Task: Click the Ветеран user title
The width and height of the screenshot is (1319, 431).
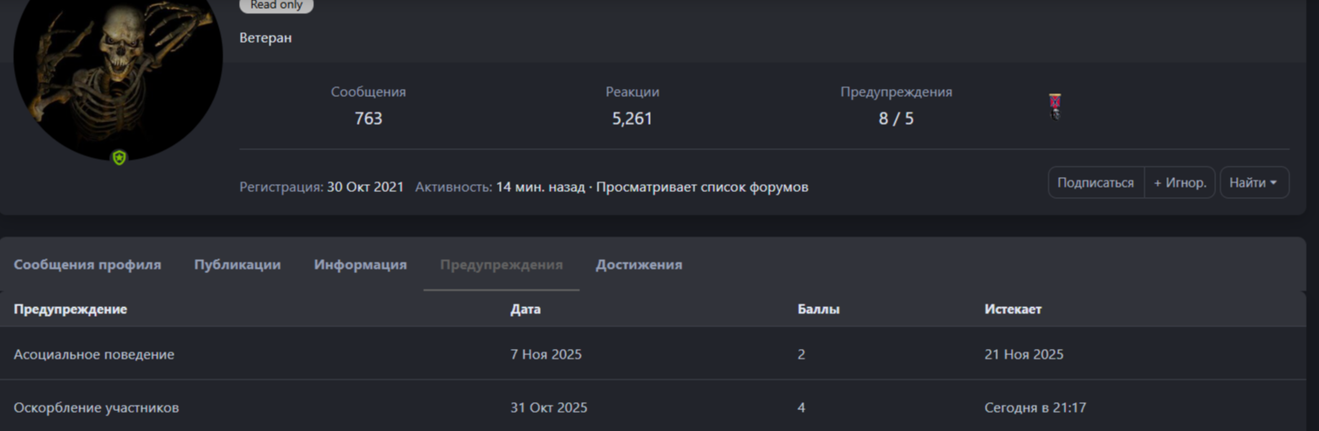Action: pyautogui.click(x=265, y=38)
